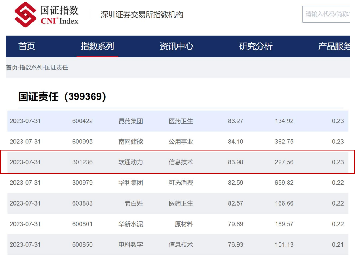Select the 指数系列 nav tab
This screenshot has width=355, height=257.
coord(97,46)
